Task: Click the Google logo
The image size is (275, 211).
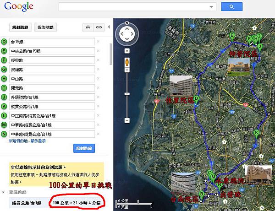Action: (x=19, y=6)
